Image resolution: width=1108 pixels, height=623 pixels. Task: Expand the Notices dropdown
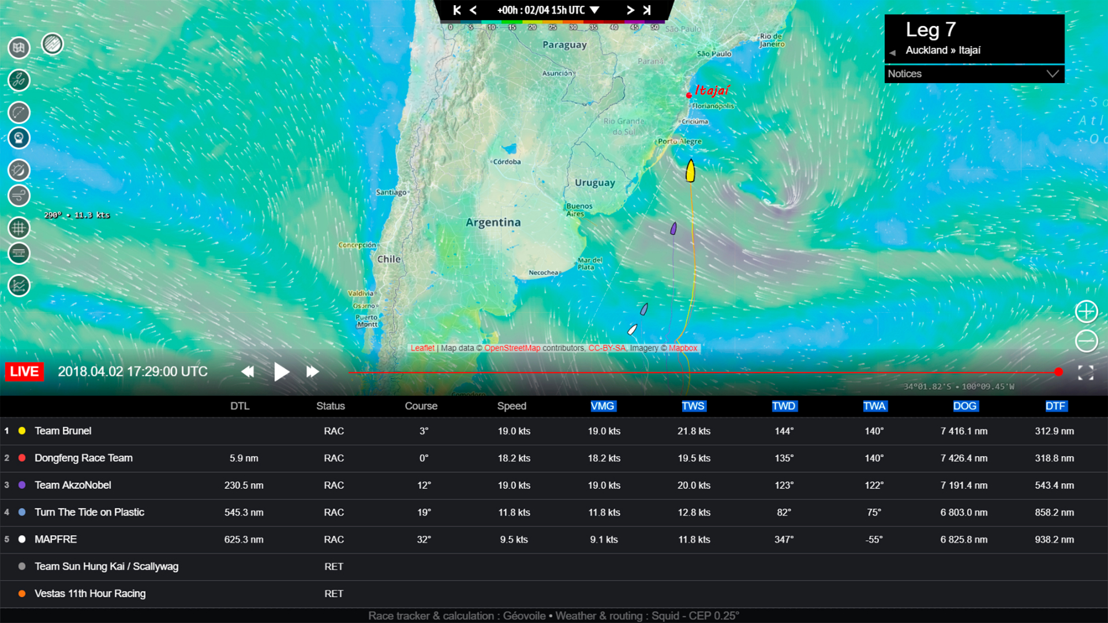1052,74
